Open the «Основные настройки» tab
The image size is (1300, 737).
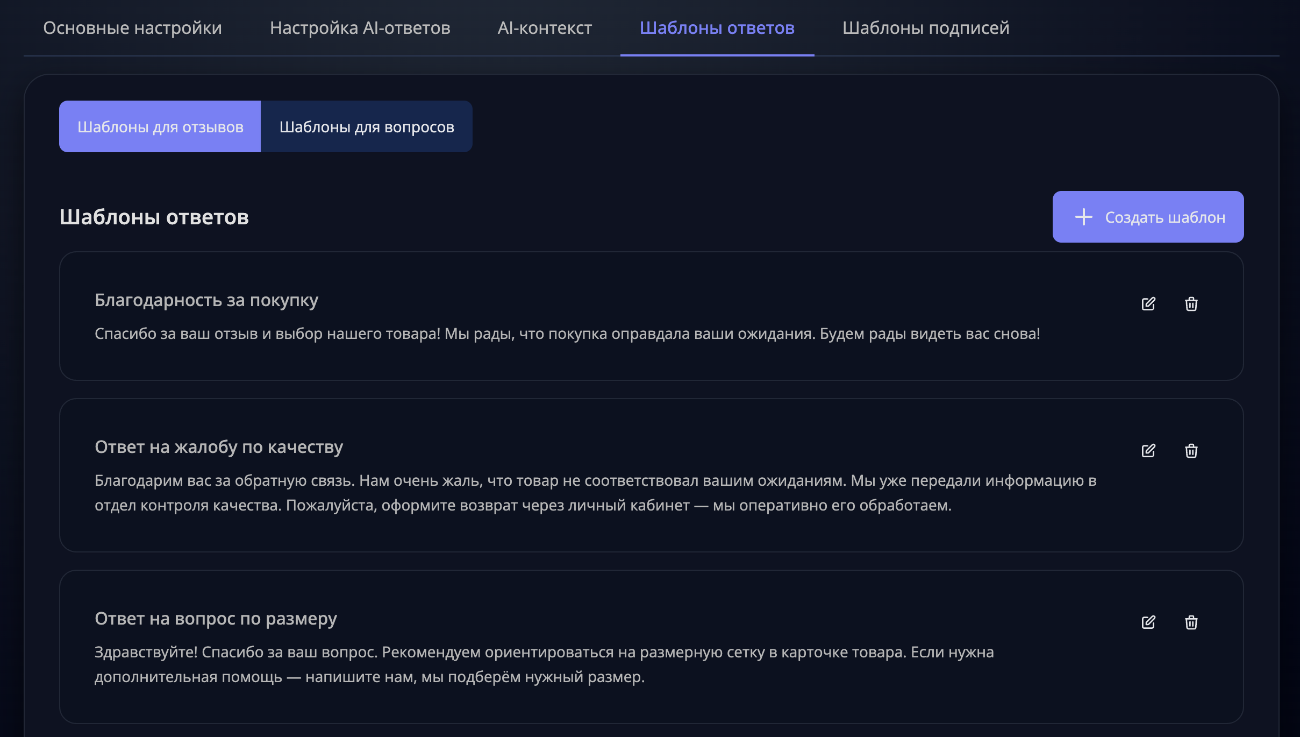pyautogui.click(x=132, y=28)
